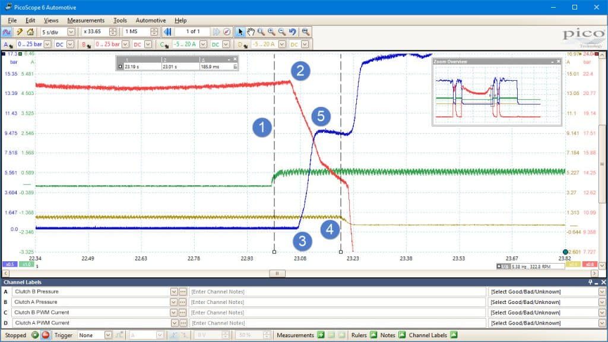Close the ruler legend box

[235, 59]
